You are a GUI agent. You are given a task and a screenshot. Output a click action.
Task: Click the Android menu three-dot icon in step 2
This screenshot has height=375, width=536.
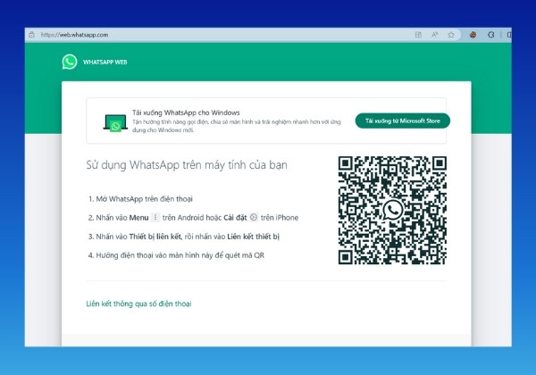155,217
